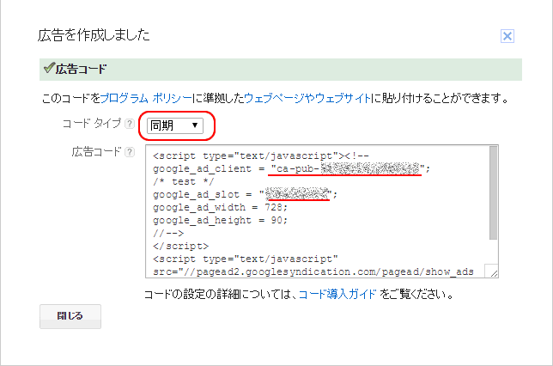Click the code box scrollbar thumb
This screenshot has width=553, height=366.
(x=493, y=193)
